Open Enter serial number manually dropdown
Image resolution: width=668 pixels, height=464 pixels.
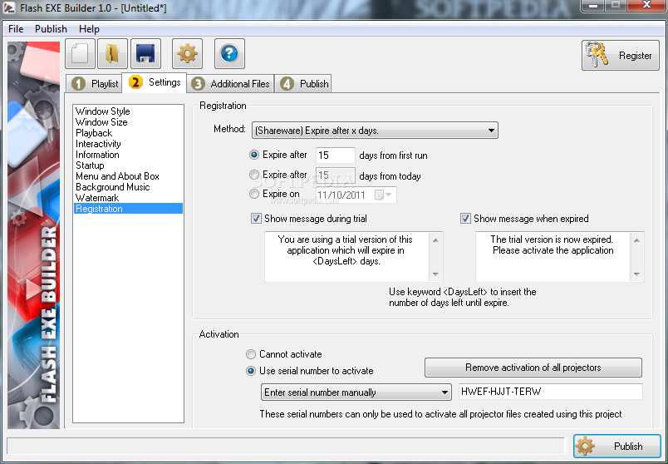pos(356,392)
